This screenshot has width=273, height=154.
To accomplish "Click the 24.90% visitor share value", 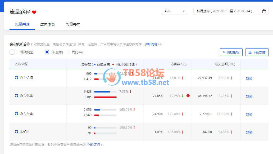I will (x=158, y=114).
